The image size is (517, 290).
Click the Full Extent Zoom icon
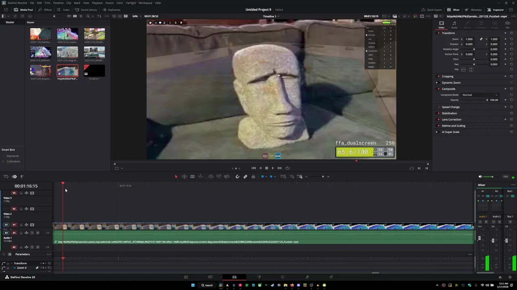click(x=284, y=176)
